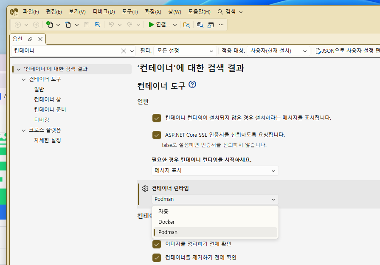This screenshot has width=380, height=265.
Task: Open the back navigation history dropdown arrow
Action: coord(26,25)
